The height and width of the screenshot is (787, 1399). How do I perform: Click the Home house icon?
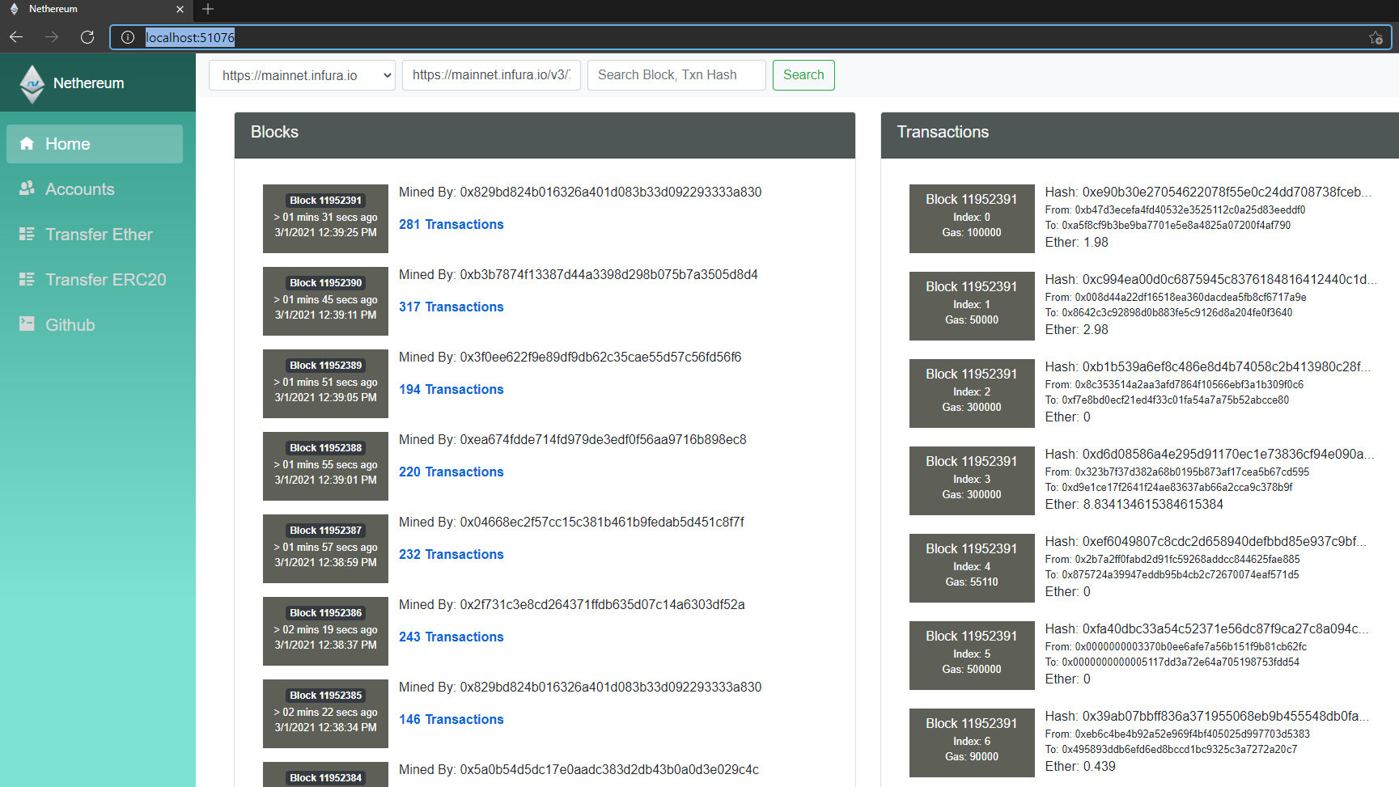point(27,144)
